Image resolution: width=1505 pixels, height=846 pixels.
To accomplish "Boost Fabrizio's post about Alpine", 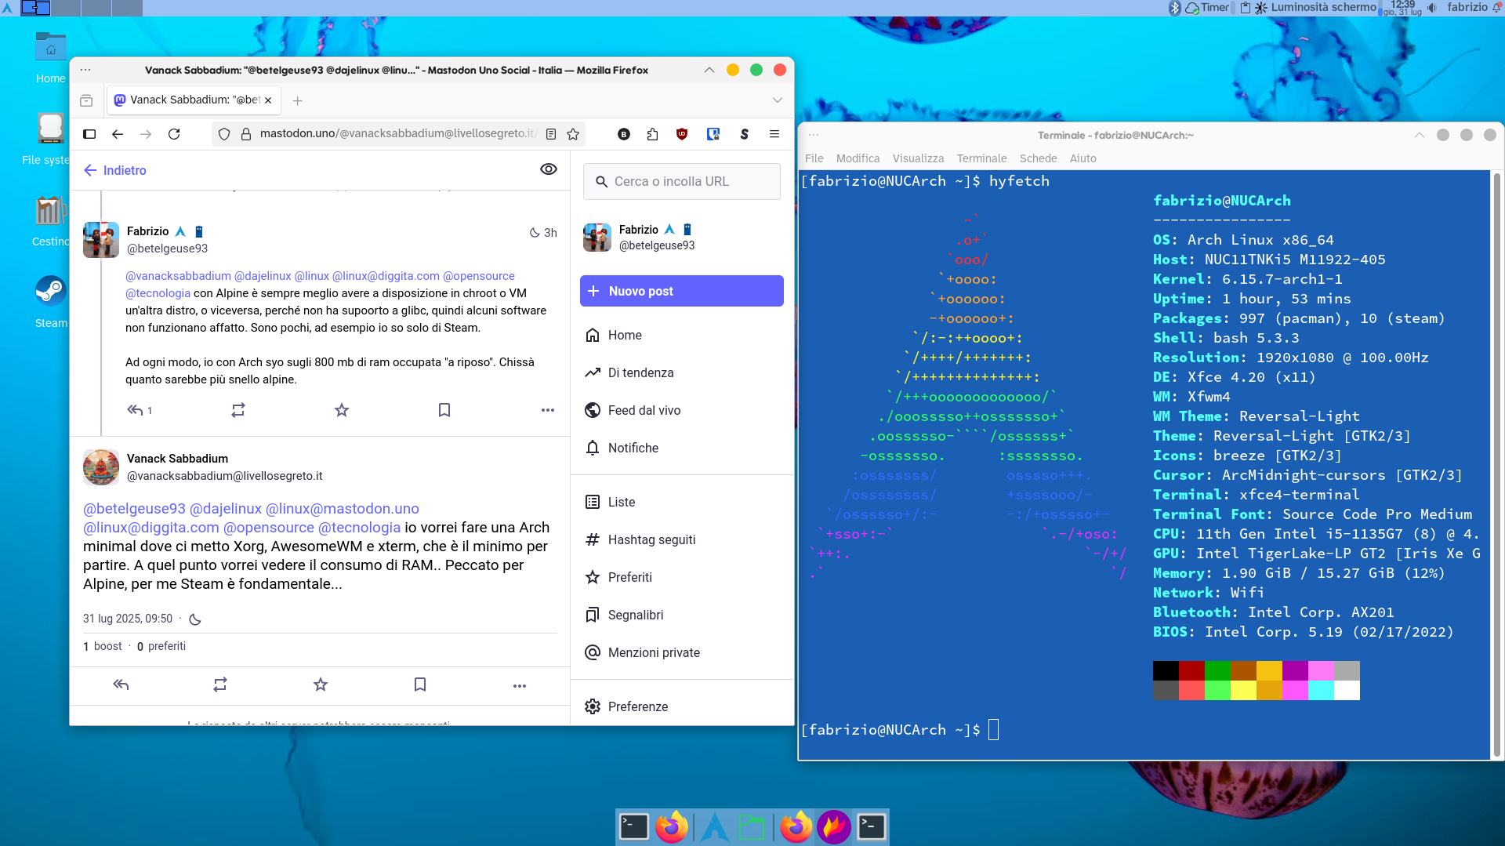I will [238, 410].
